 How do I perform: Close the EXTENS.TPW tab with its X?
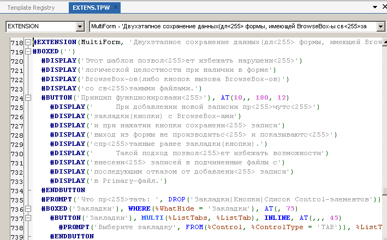[x=116, y=8]
